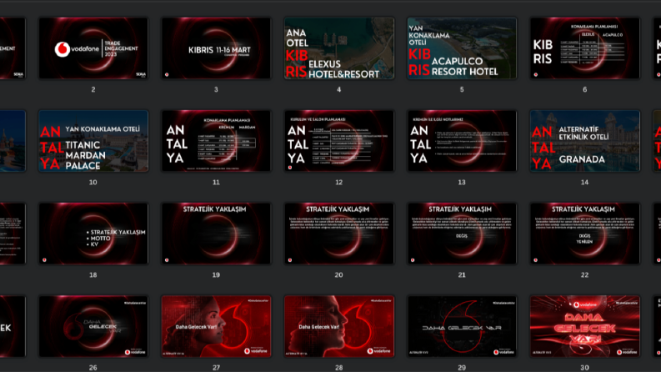Select slide 27 red face profile visual
Image resolution: width=661 pixels, height=372 pixels.
(x=216, y=326)
